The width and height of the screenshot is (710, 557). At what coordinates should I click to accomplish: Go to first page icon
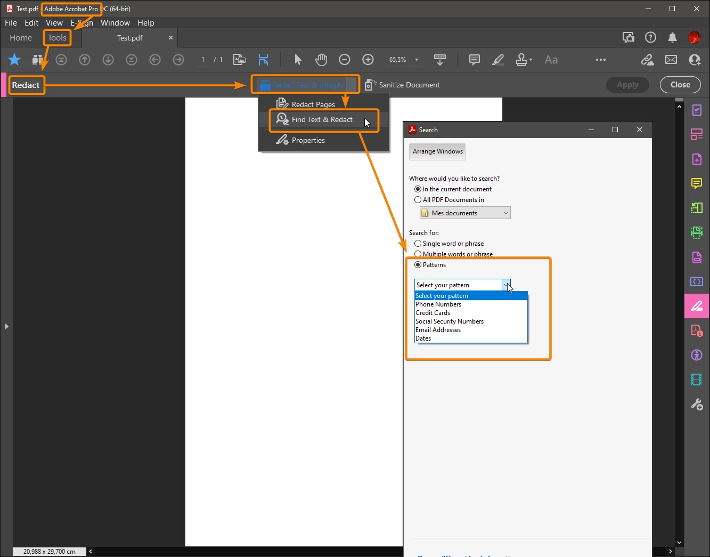coord(61,60)
